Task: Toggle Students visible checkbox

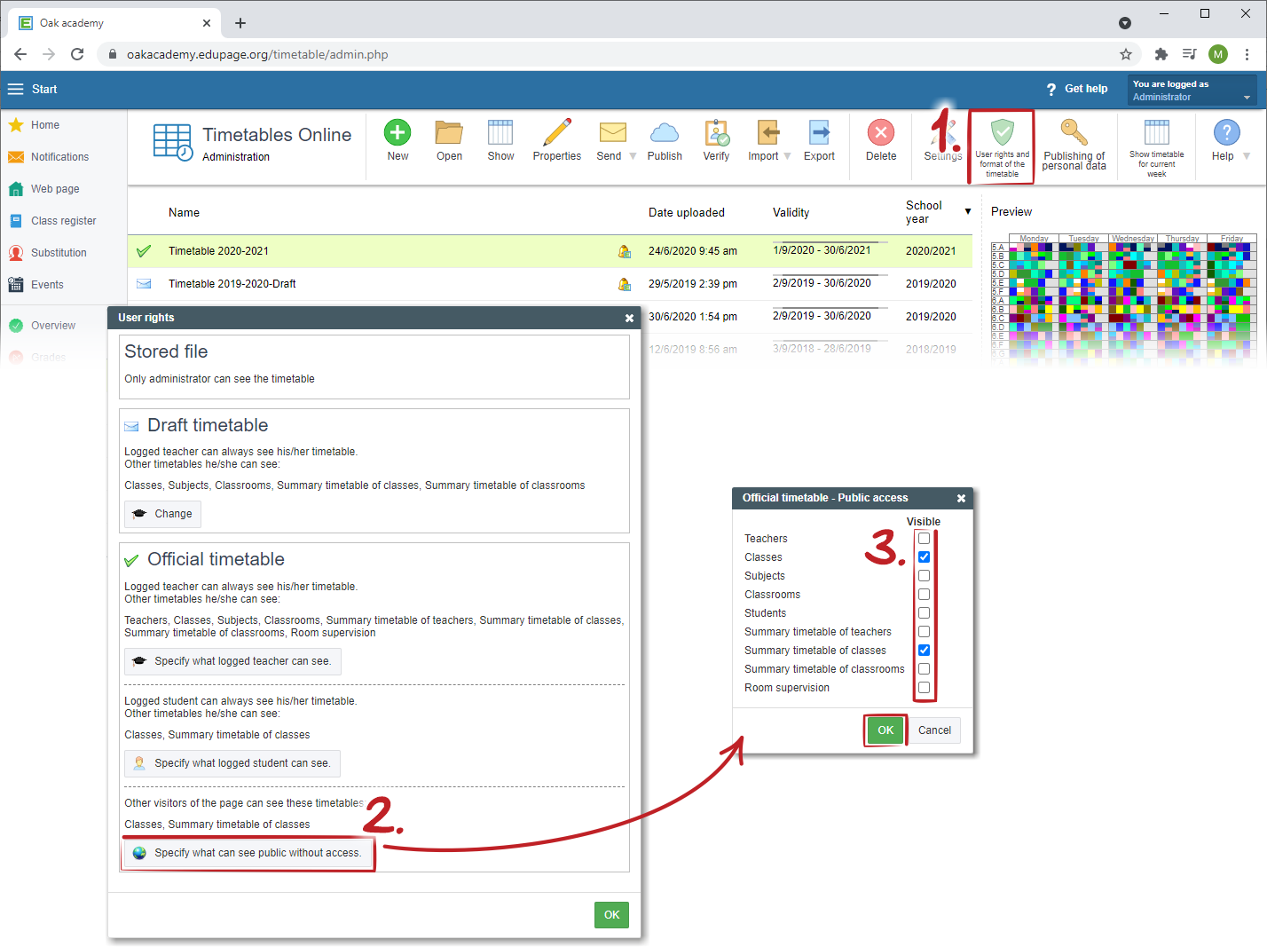Action: tap(924, 613)
